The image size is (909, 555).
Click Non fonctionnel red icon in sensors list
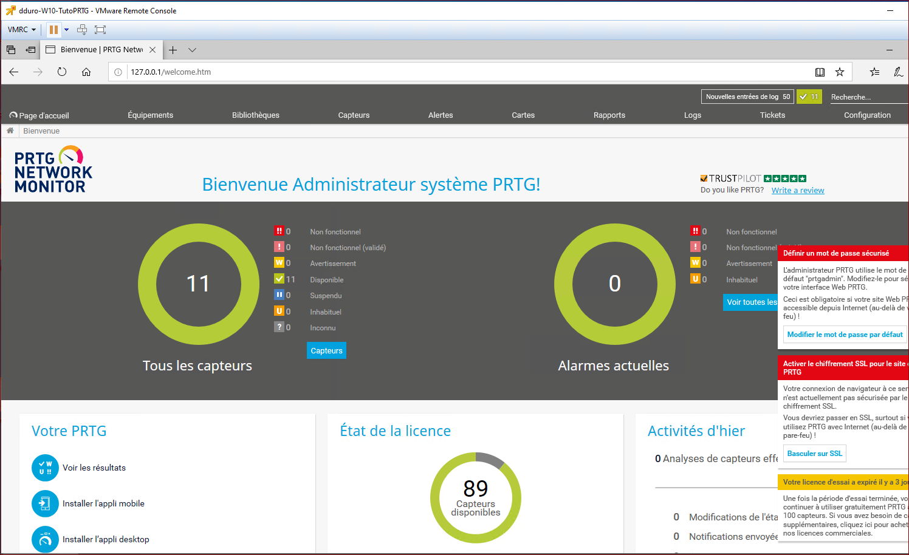coord(279,231)
